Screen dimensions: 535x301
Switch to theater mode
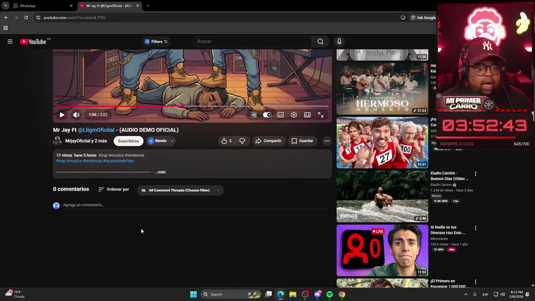tap(307, 115)
